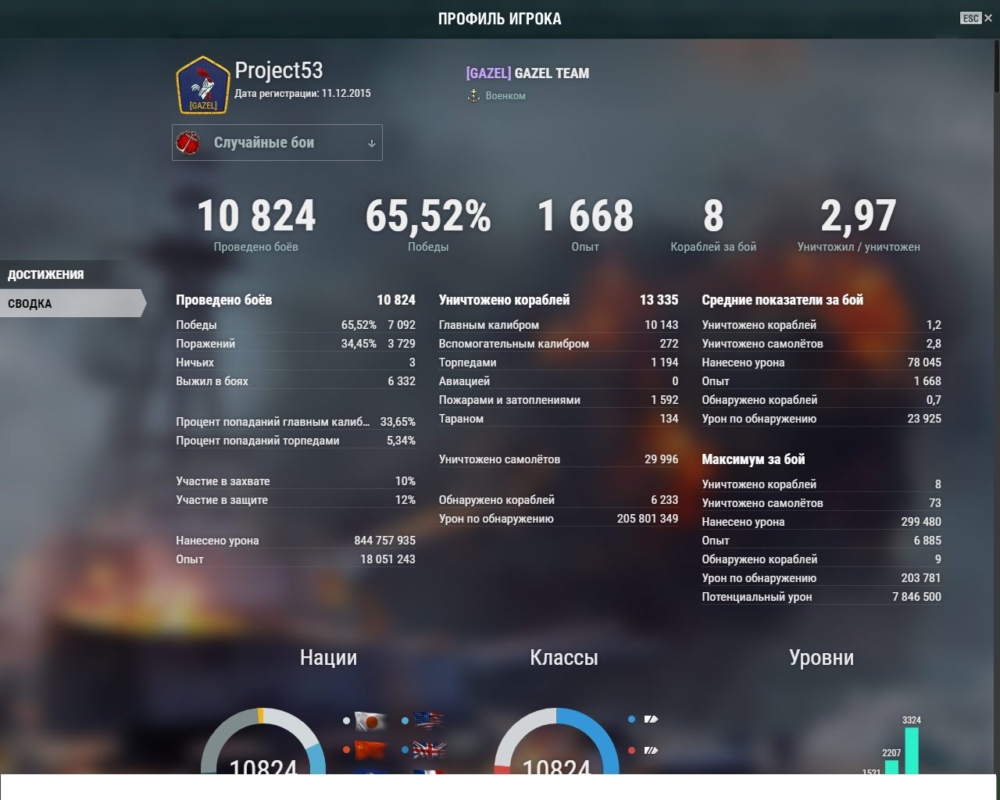Click the Главным калибром 10 143 row
1000x800 pixels.
[559, 325]
